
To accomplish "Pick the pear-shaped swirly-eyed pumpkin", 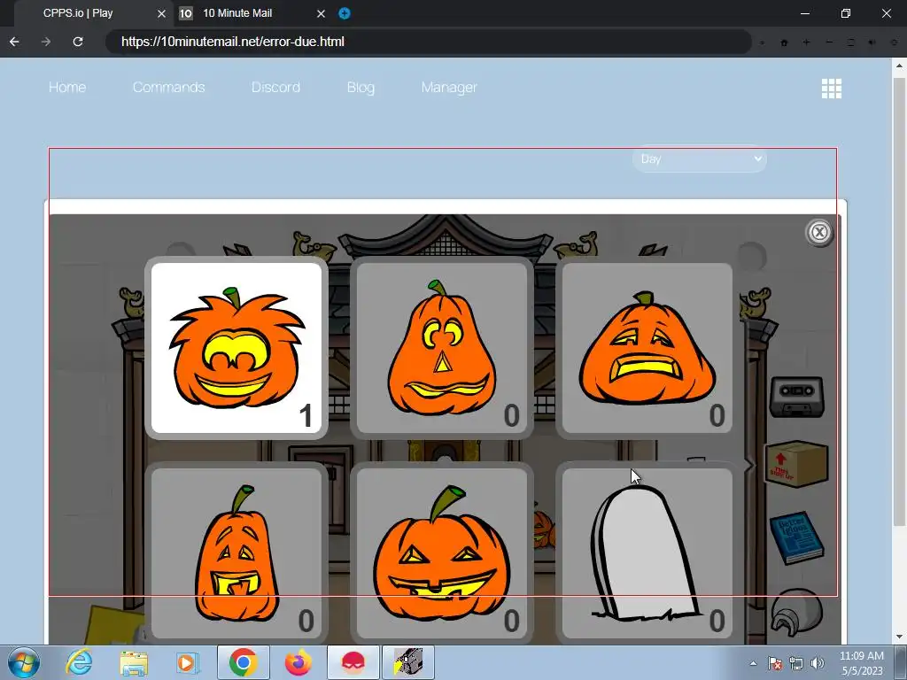I will point(441,348).
